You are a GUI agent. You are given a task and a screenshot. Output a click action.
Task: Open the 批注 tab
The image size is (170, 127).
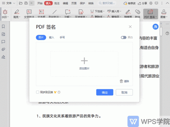coord(57,3)
